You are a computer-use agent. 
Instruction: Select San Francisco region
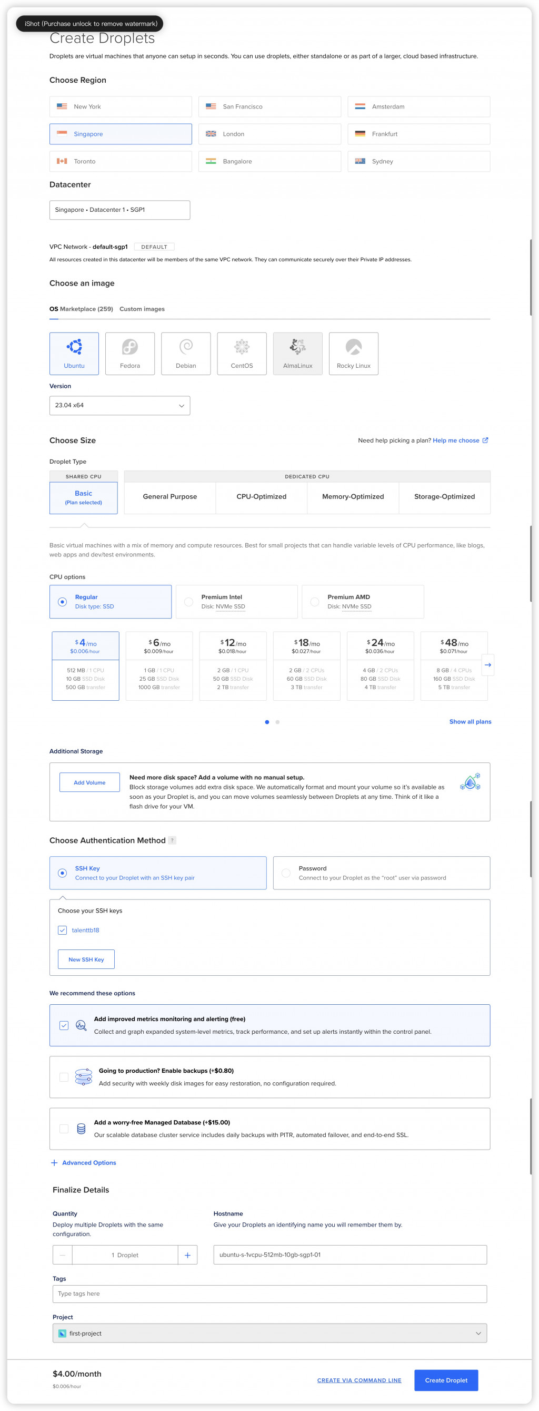pyautogui.click(x=269, y=107)
